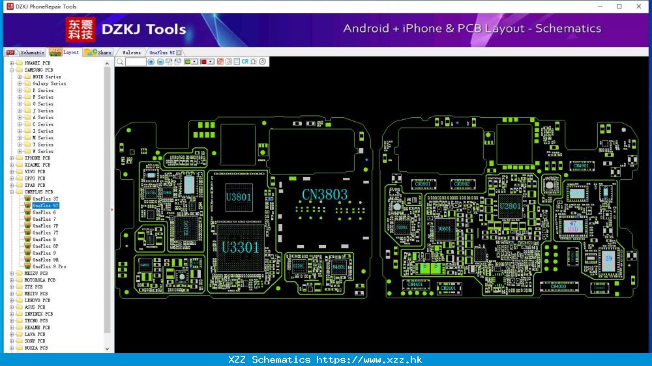Expand the REALME PCB folder

[x=12, y=328]
